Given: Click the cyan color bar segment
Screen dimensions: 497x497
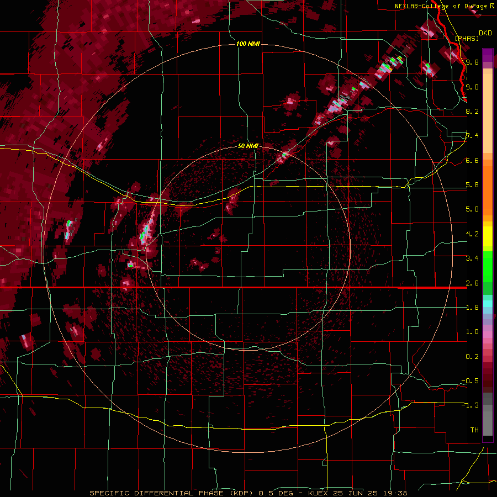Looking at the screenshot, I should [488, 304].
